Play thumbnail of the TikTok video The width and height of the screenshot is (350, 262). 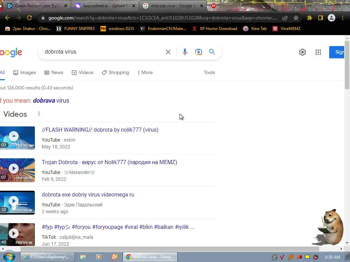tap(17, 234)
